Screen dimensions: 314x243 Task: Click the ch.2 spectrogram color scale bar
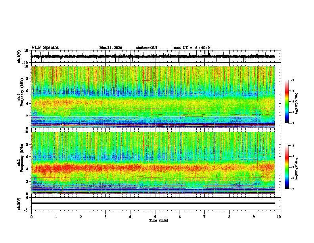pyautogui.click(x=287, y=167)
